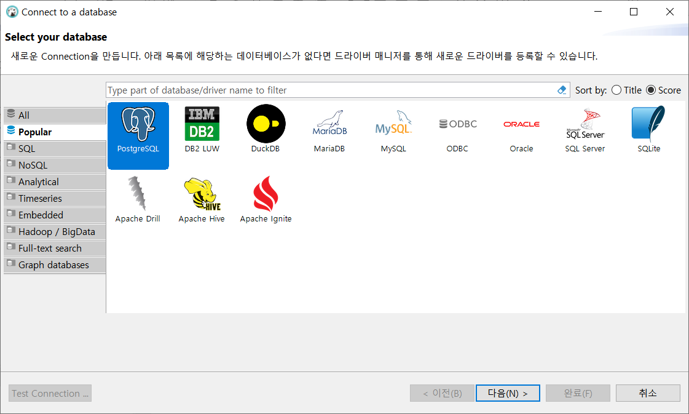Open the Hadoop / BigData category

point(55,232)
